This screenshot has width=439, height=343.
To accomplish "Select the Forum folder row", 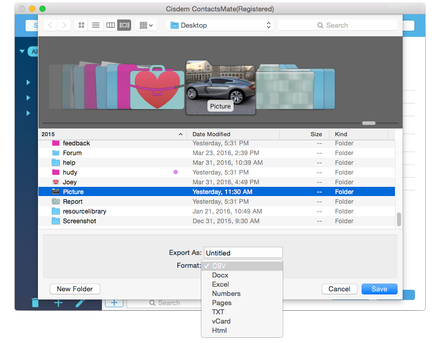I will click(x=217, y=153).
